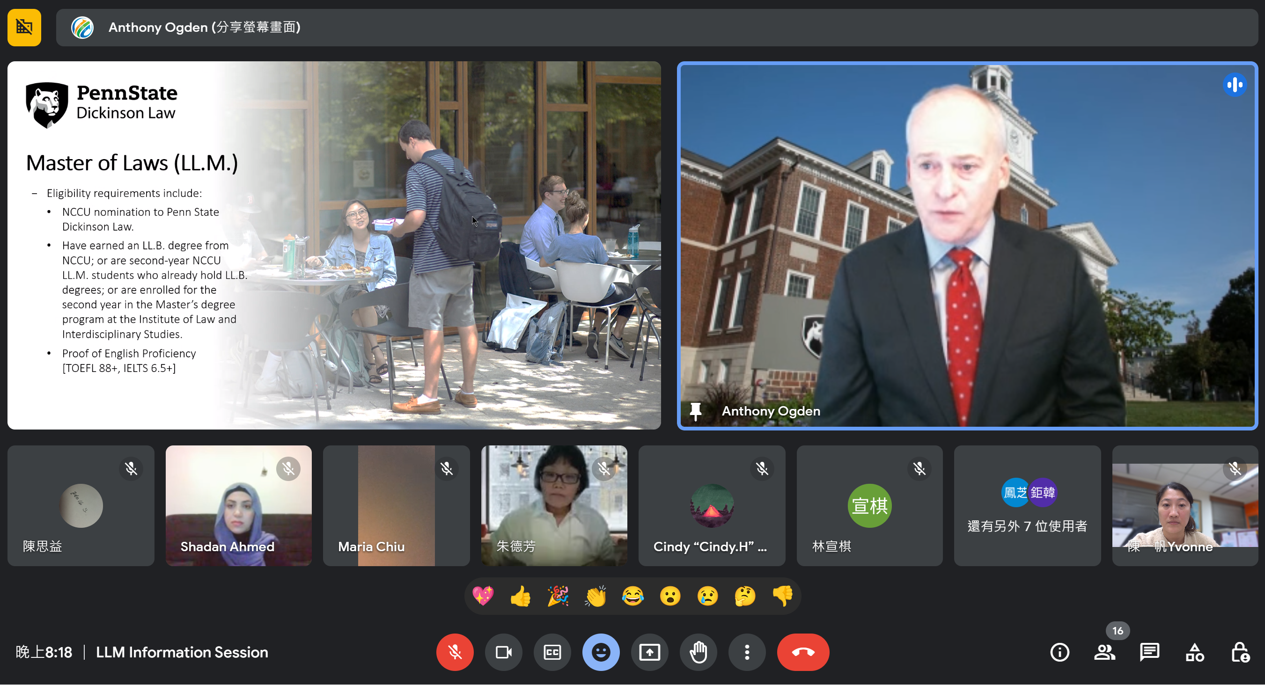Open the activities shapes icon
1265x685 pixels.
[x=1195, y=652]
